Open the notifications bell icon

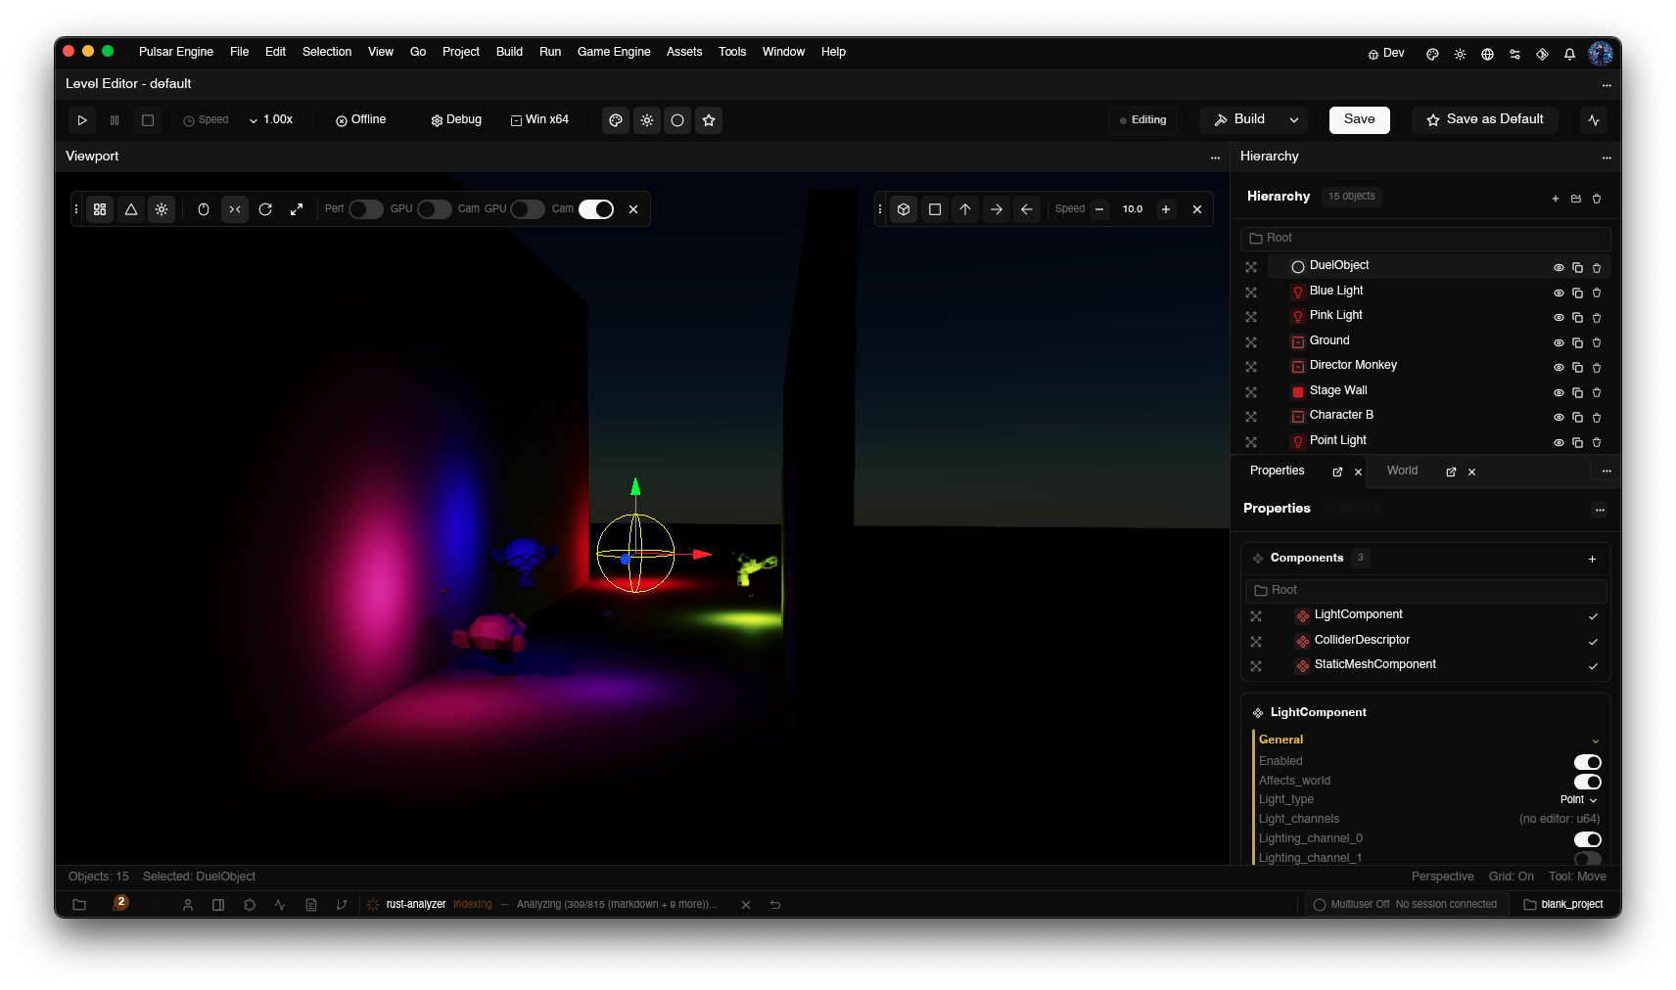[1569, 54]
